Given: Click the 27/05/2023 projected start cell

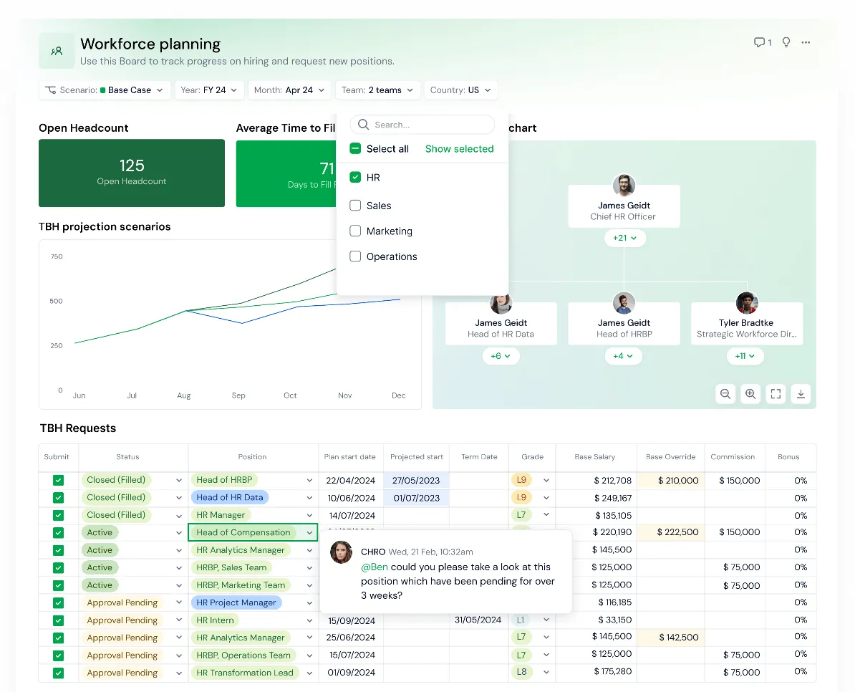Looking at the screenshot, I should 416,481.
